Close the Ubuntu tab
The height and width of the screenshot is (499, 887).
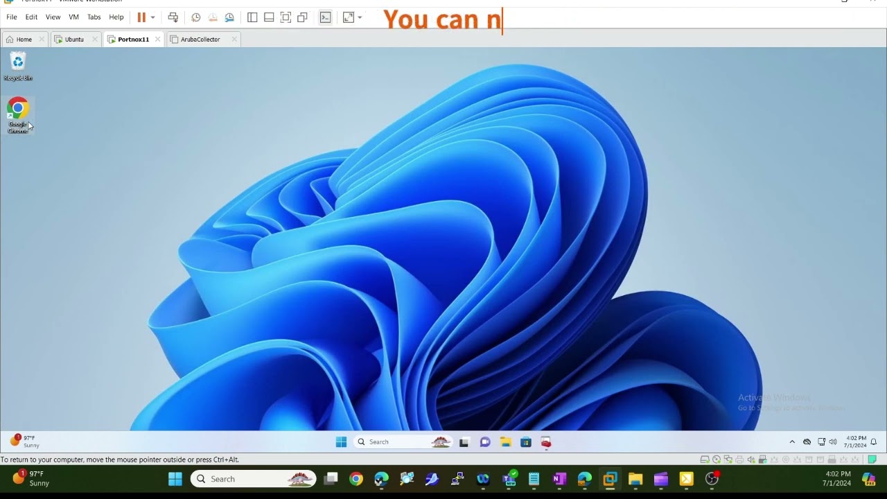(x=95, y=40)
